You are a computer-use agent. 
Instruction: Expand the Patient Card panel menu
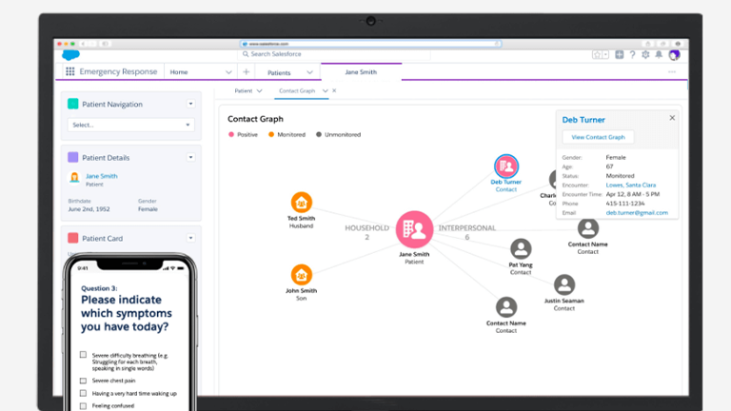pyautogui.click(x=190, y=238)
